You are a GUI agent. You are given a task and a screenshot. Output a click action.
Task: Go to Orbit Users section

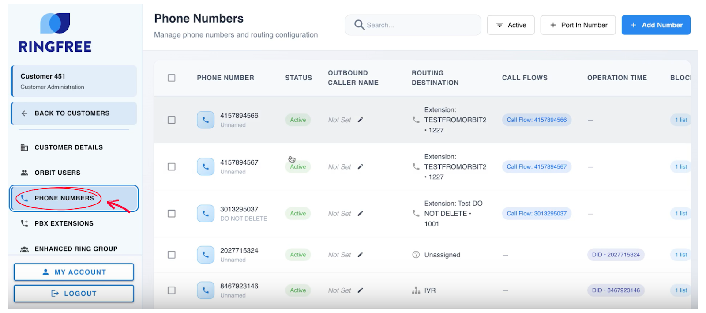[x=57, y=173]
